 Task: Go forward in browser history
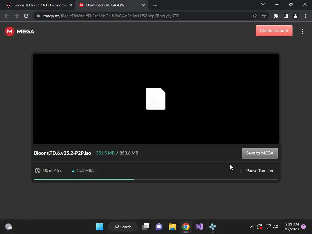(x=16, y=16)
